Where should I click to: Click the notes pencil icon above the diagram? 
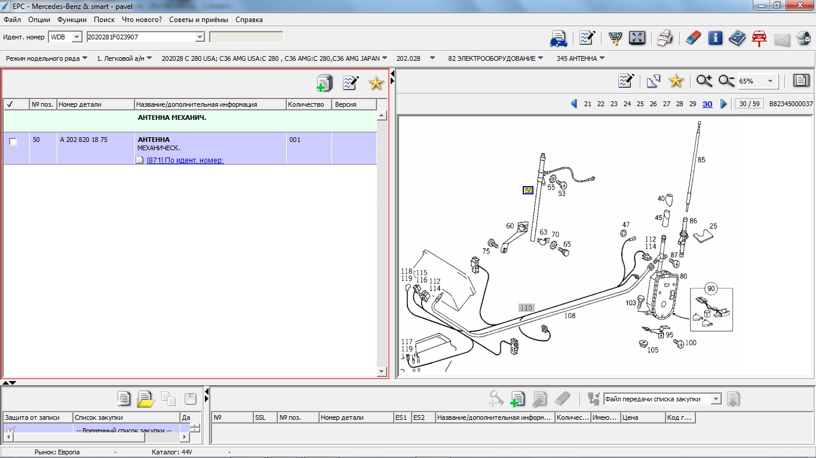(x=625, y=81)
